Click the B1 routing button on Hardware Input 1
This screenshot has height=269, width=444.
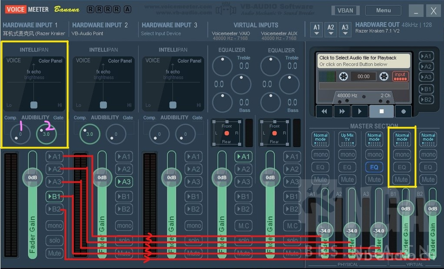(54, 196)
